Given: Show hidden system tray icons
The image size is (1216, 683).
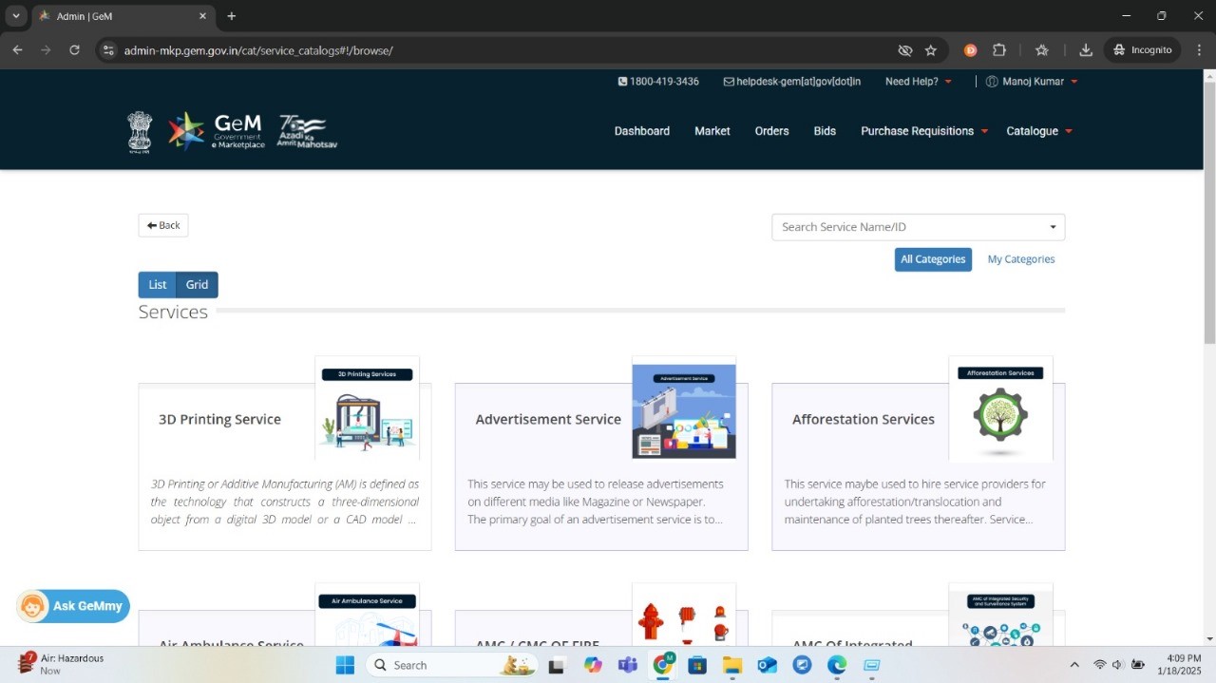Looking at the screenshot, I should click(1074, 665).
